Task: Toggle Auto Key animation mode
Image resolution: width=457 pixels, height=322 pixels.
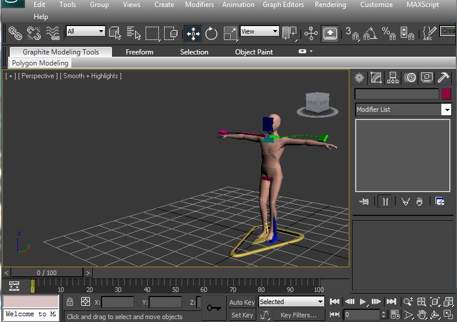Action: point(242,302)
